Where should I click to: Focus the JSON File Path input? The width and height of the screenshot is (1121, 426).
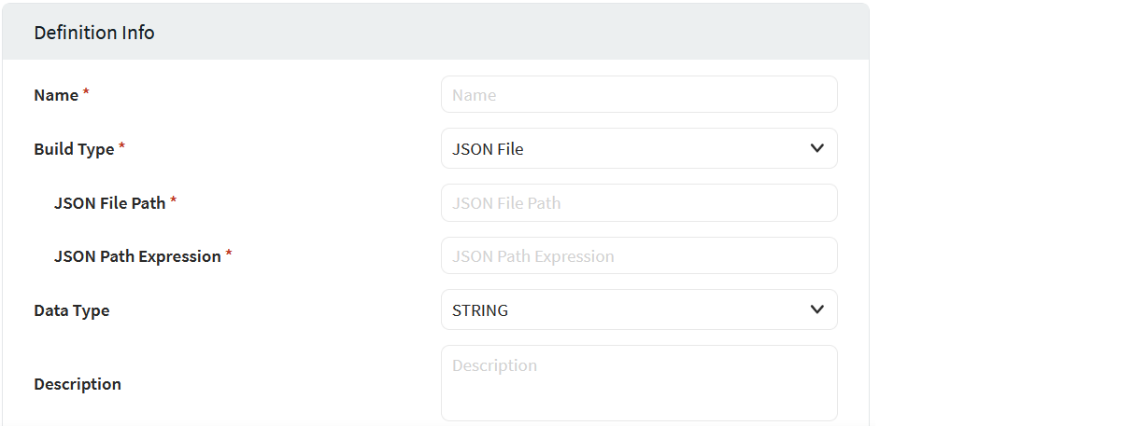(639, 202)
